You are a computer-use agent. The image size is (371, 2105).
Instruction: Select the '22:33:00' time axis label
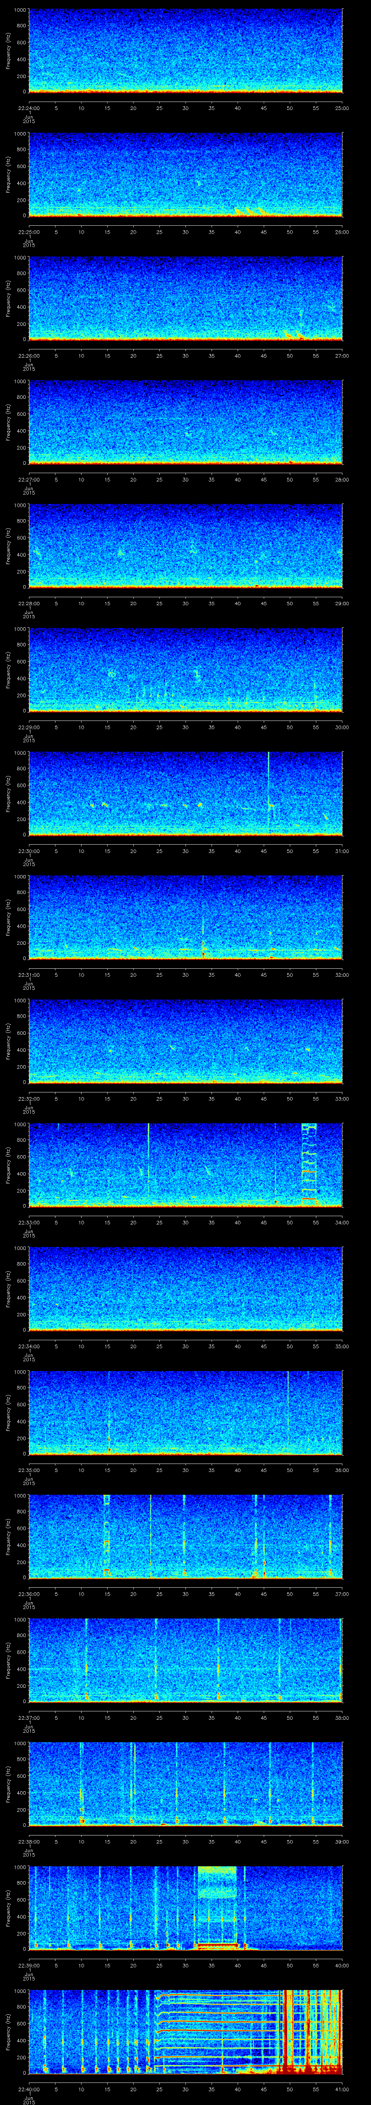point(29,1222)
